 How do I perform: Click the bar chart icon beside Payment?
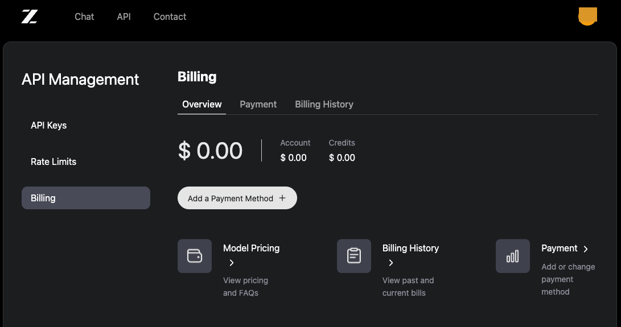point(513,256)
